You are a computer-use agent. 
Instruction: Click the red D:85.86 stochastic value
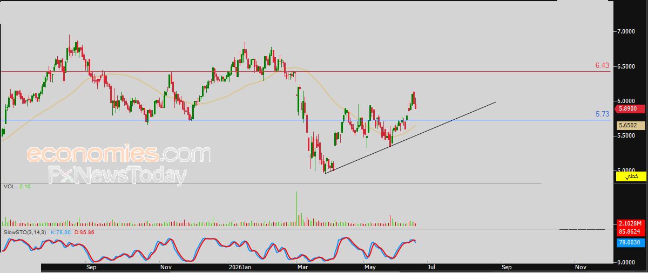click(84, 232)
